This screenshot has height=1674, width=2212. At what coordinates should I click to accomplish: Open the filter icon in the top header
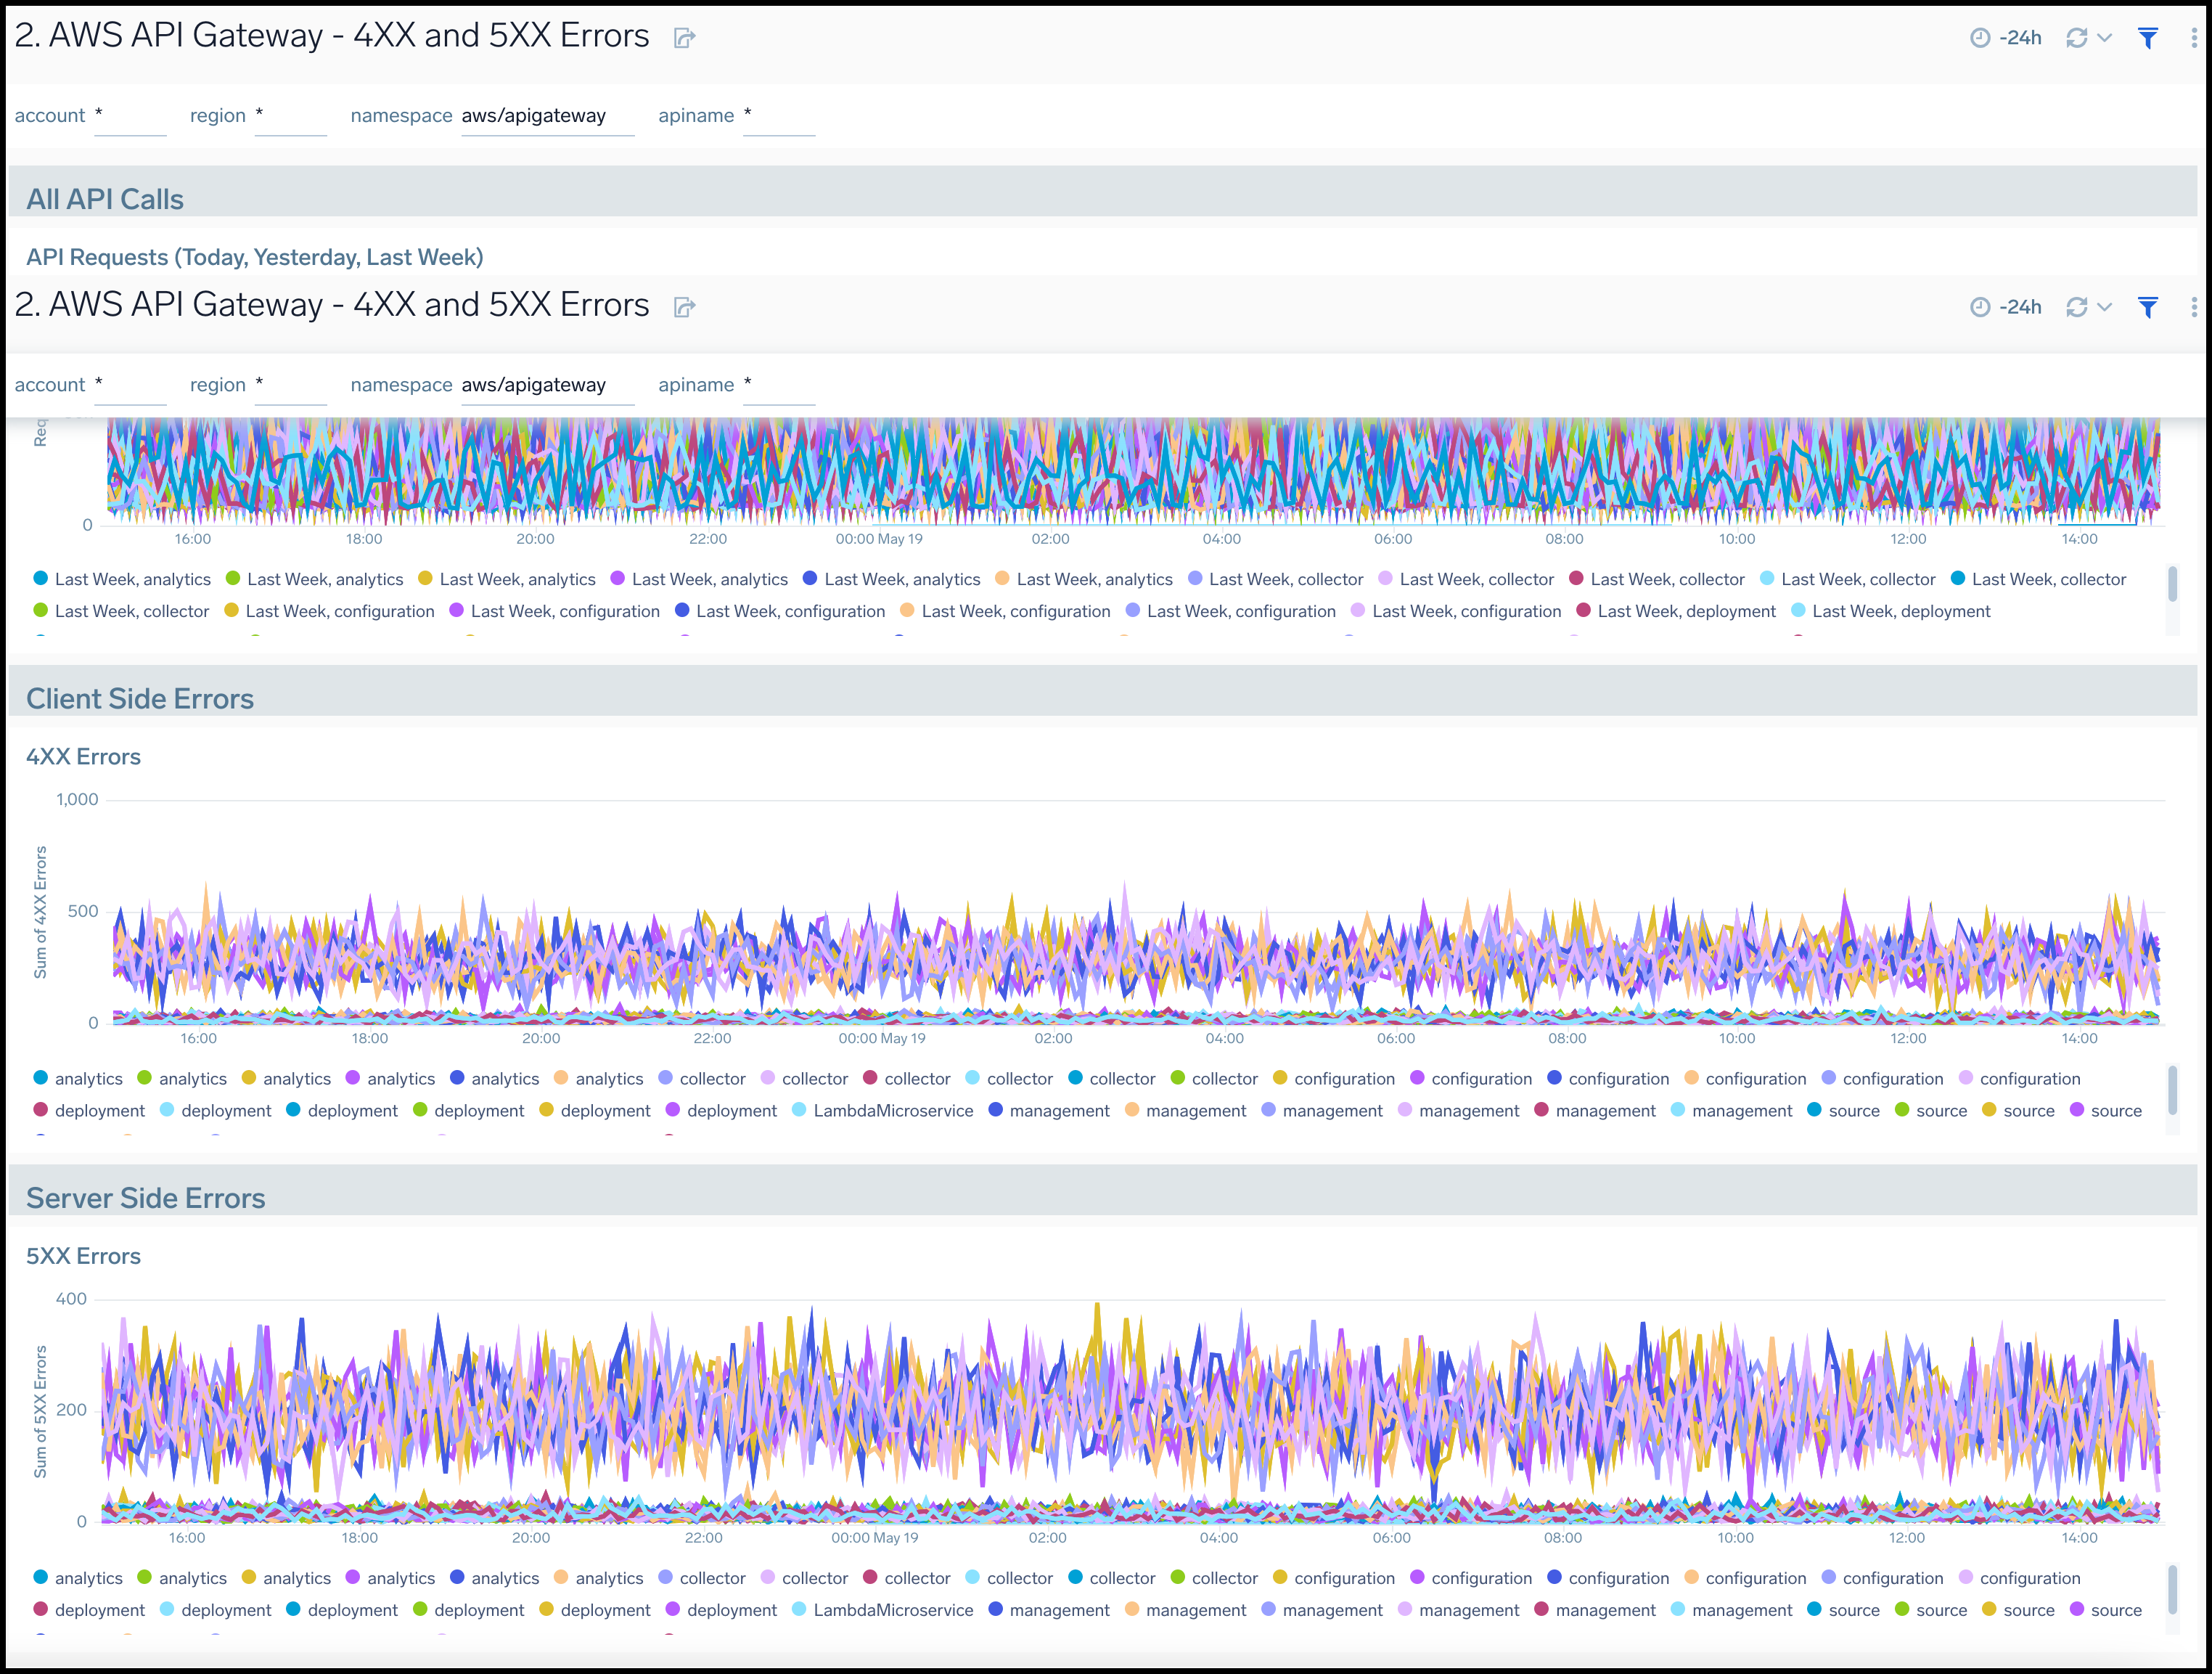pos(2148,37)
